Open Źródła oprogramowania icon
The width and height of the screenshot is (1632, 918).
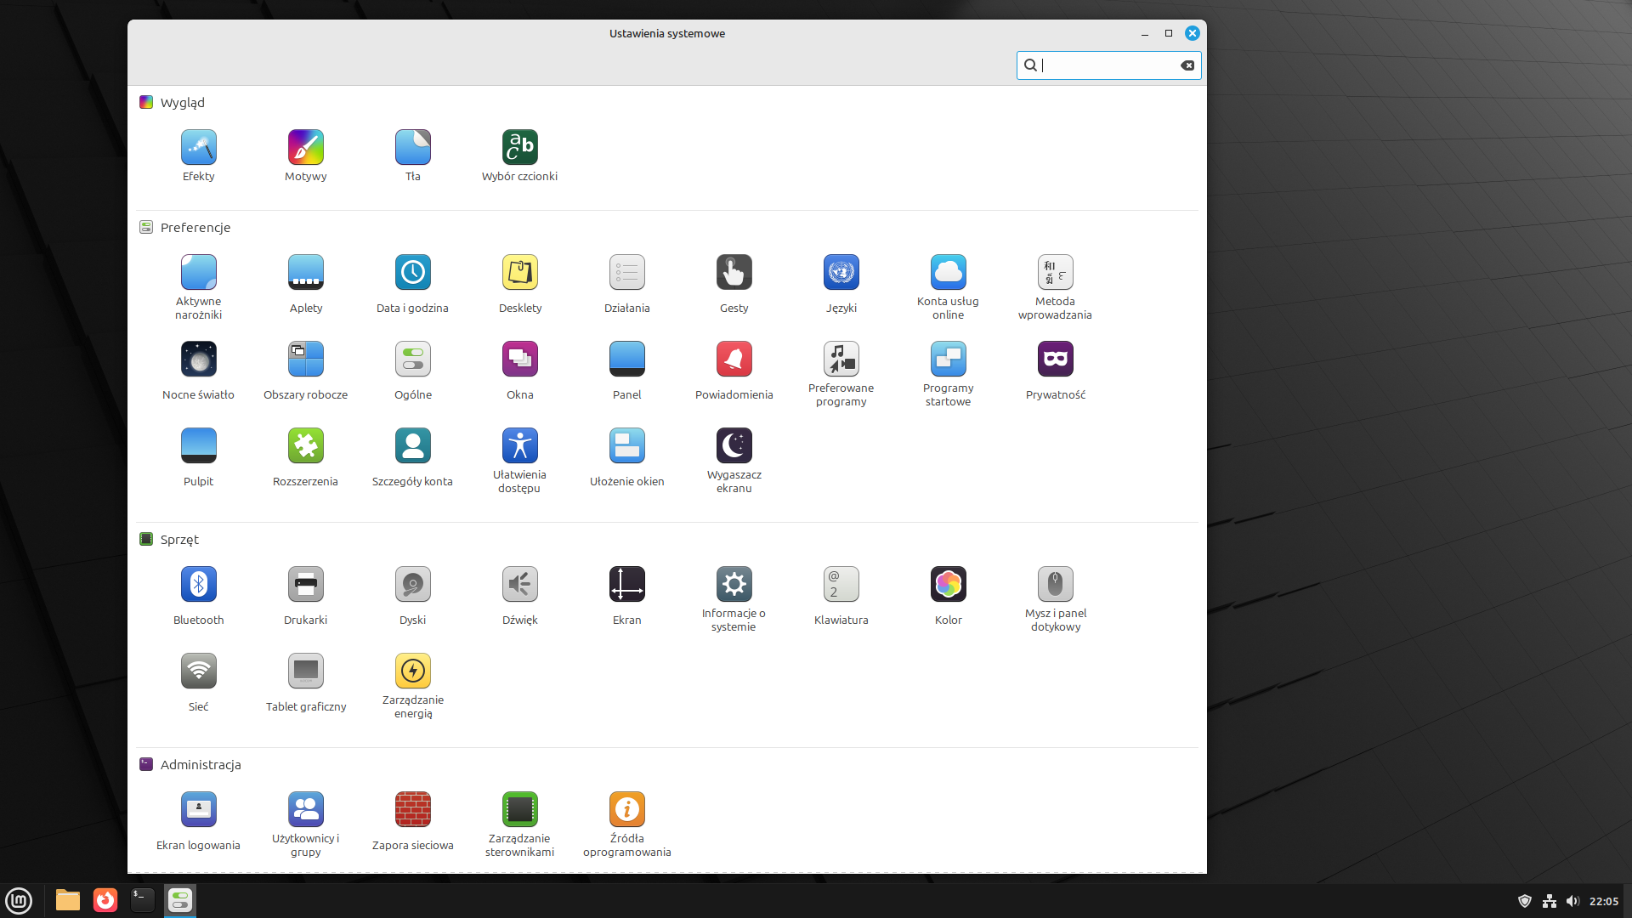tap(626, 810)
